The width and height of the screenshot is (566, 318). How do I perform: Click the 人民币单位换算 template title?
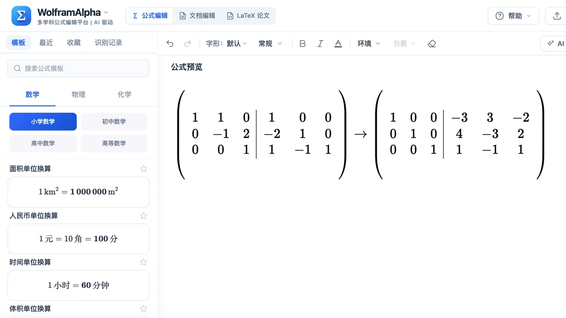pyautogui.click(x=33, y=216)
